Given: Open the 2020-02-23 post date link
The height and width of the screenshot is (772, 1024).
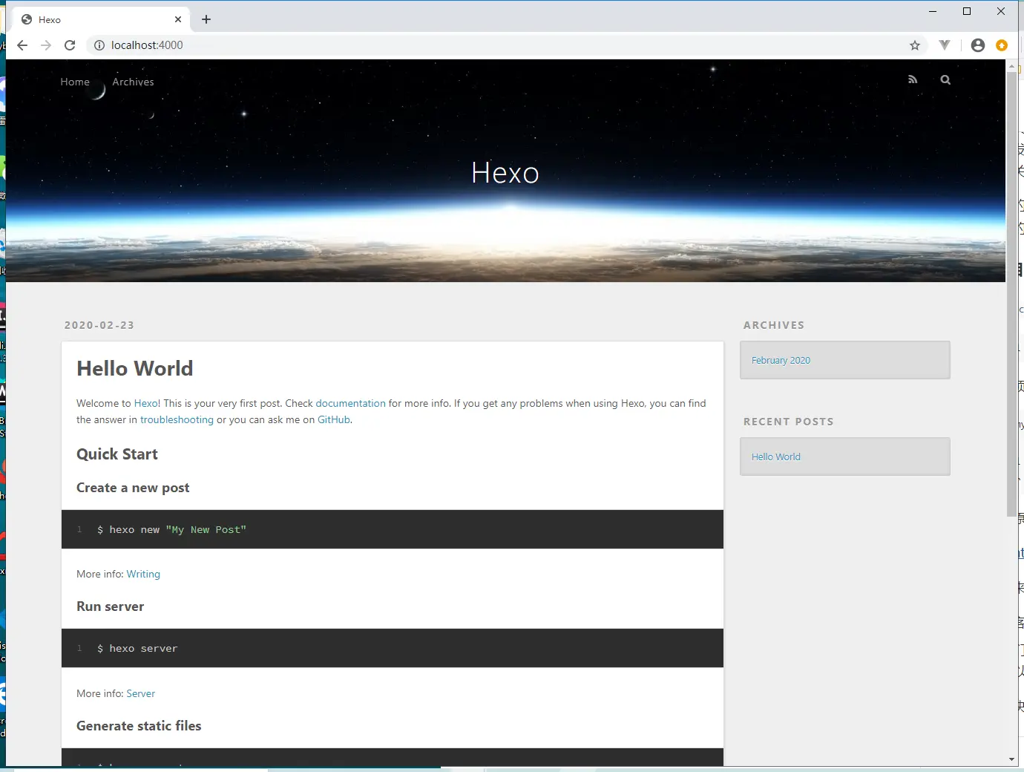Looking at the screenshot, I should pos(99,325).
